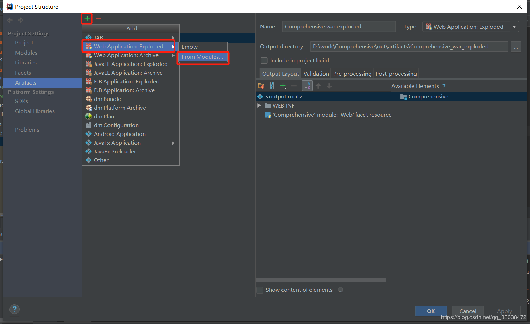Click the dm Bundle icon
The image size is (530, 324).
89,99
